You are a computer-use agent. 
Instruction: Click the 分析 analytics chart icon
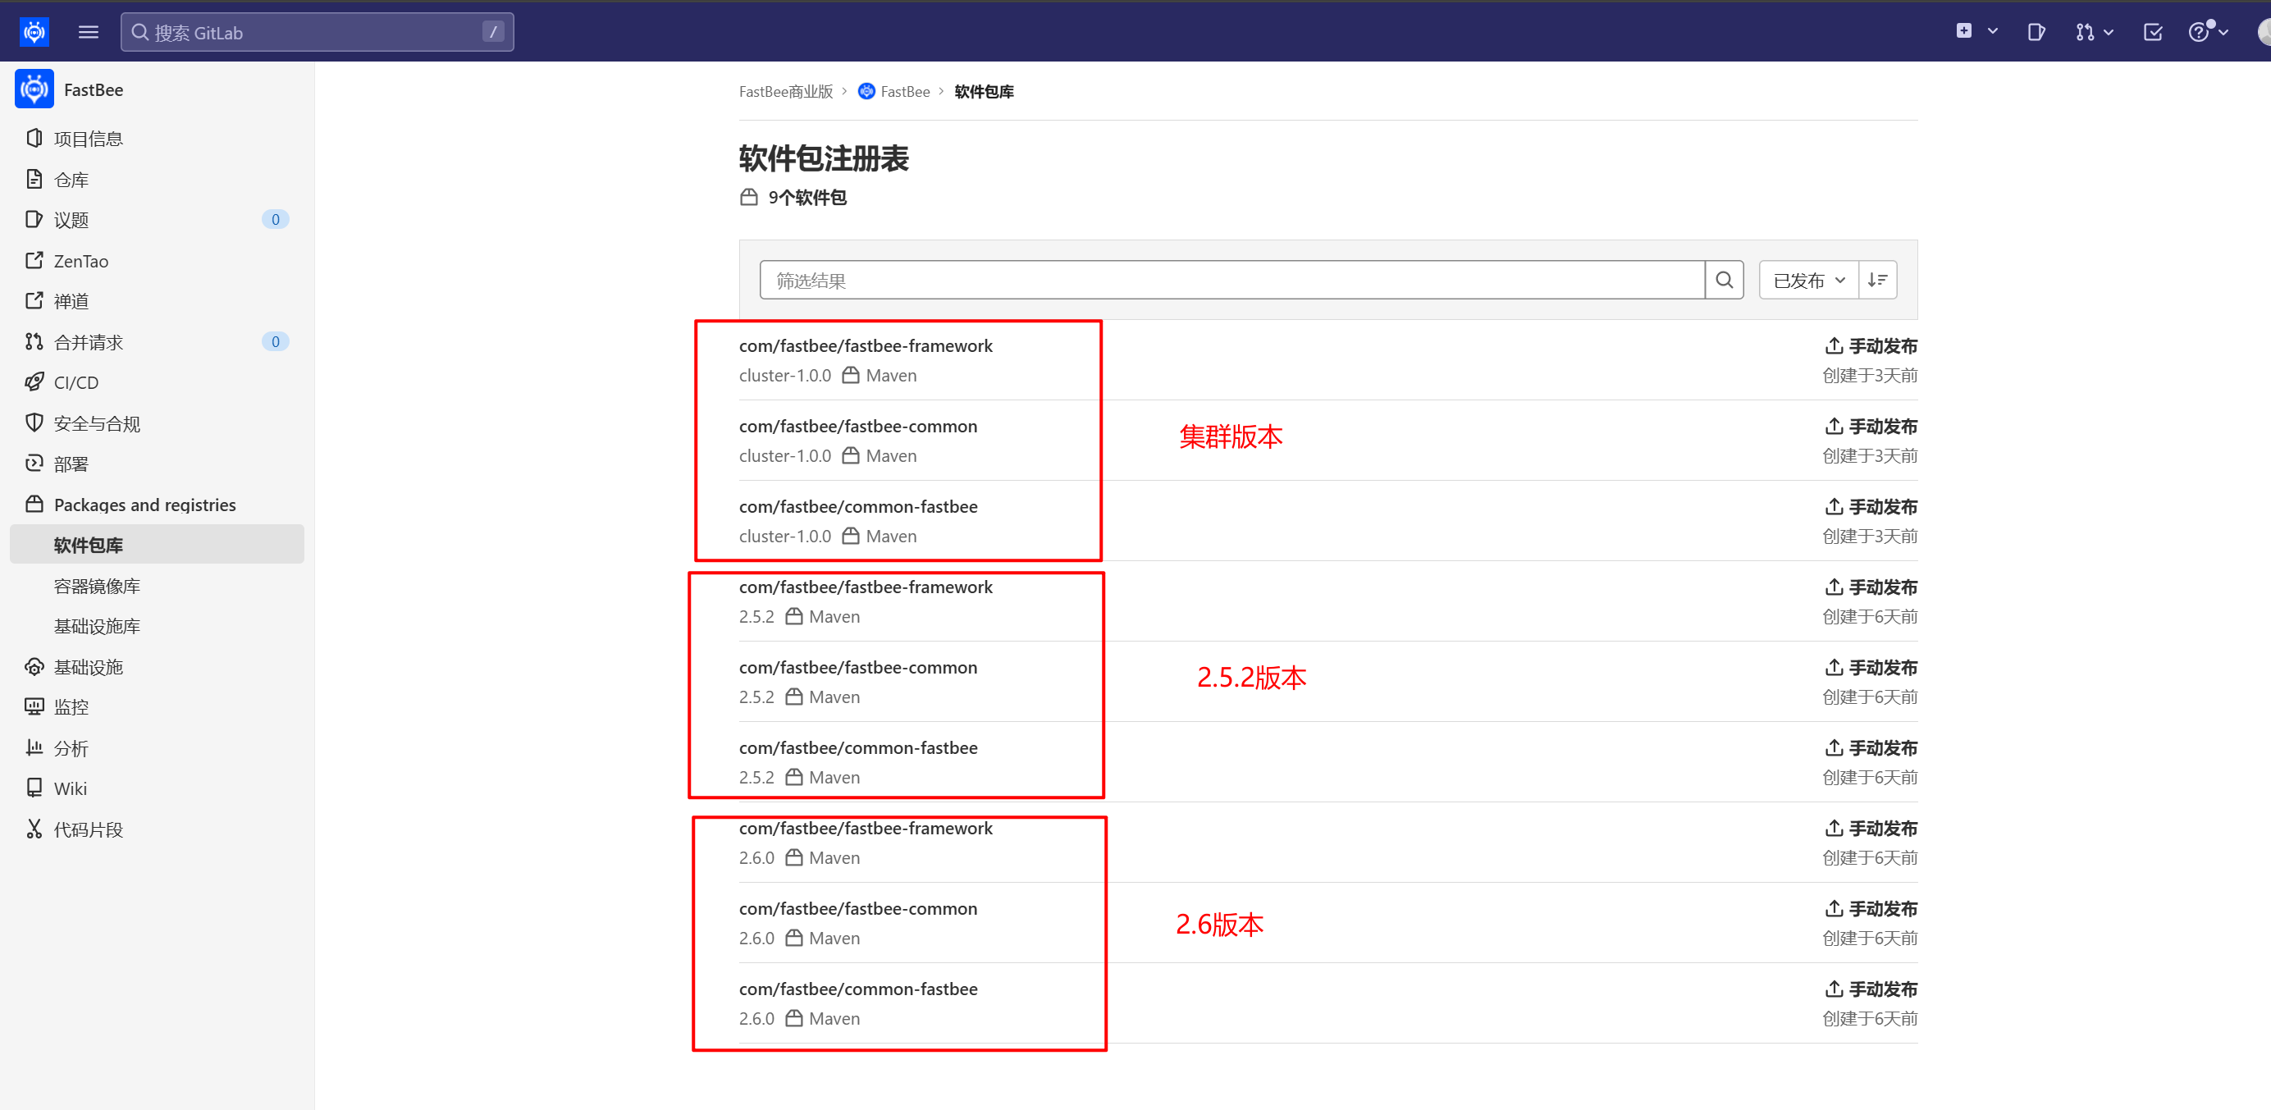coord(34,747)
